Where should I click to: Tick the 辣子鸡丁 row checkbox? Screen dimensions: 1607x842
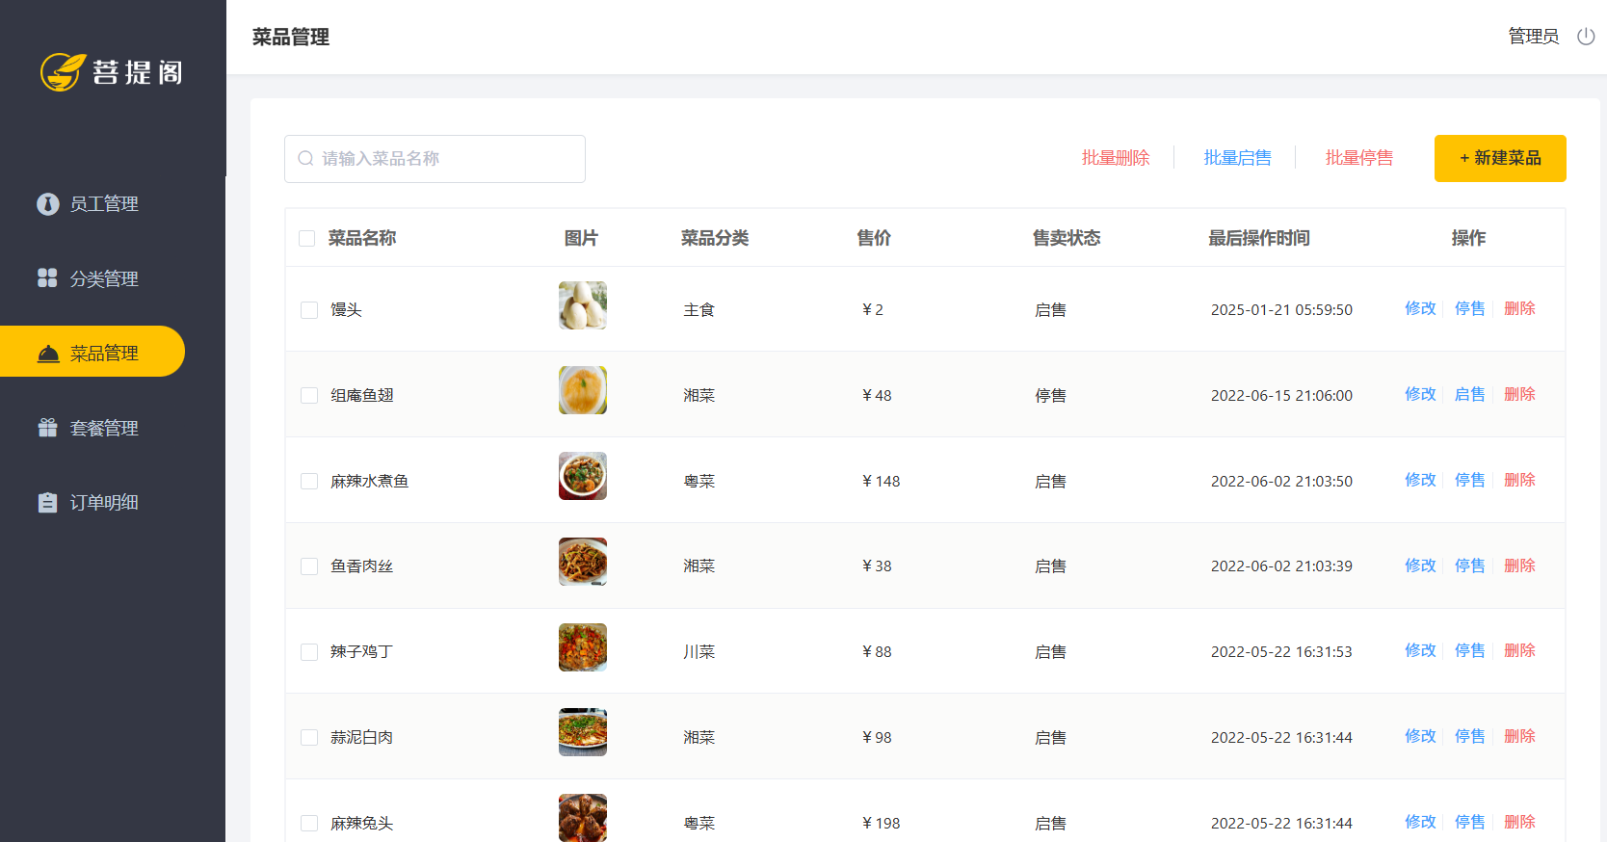[x=309, y=652]
